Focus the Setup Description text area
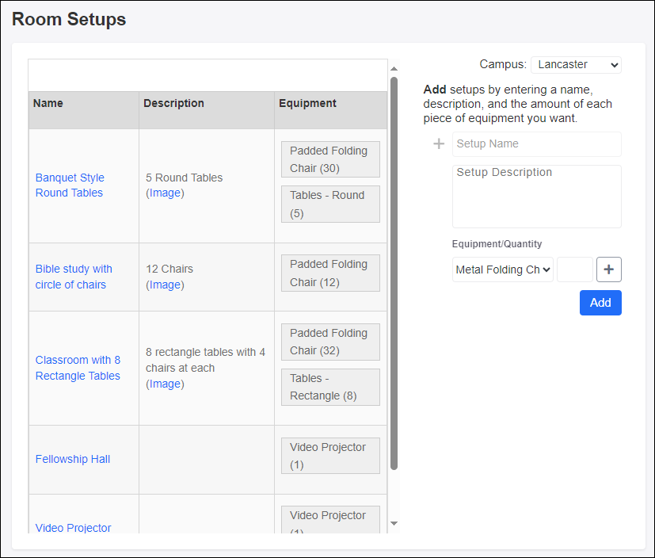The width and height of the screenshot is (655, 558). [x=536, y=196]
